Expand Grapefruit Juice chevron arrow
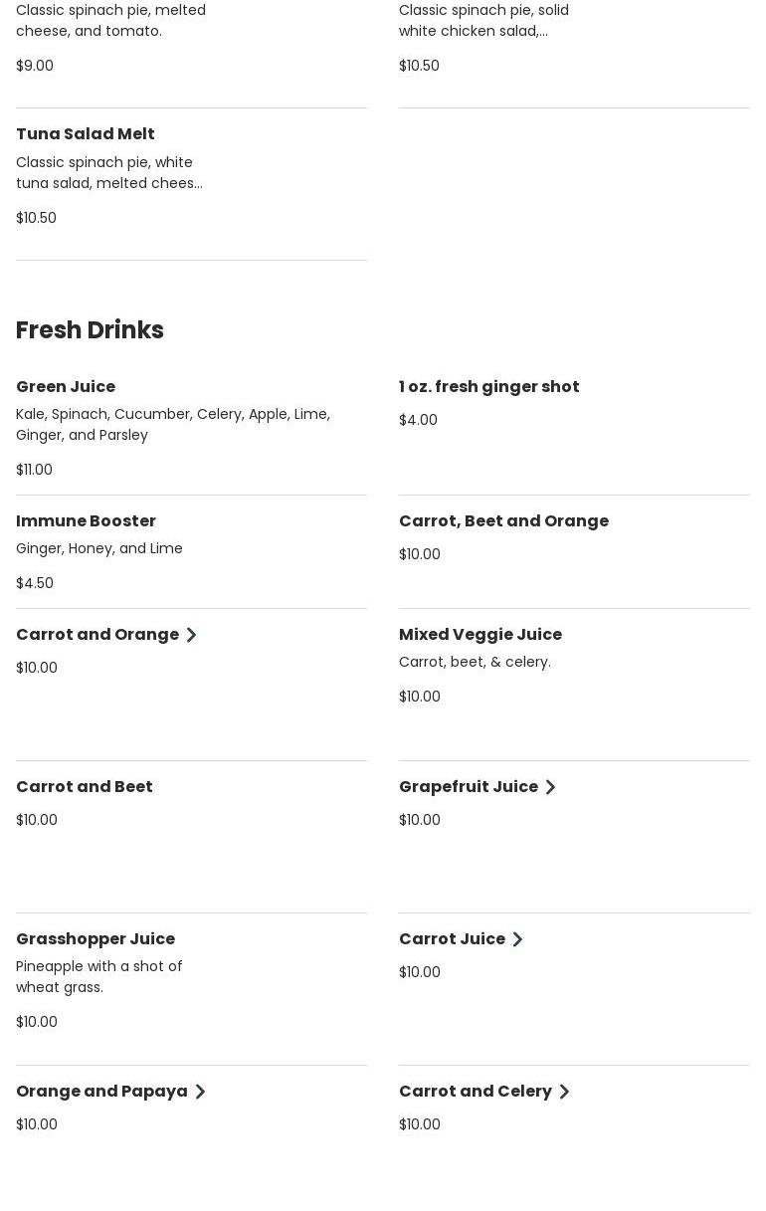The image size is (766, 1211). pyautogui.click(x=550, y=787)
